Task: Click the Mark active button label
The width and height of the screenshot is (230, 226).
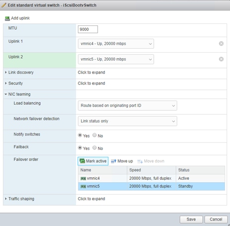Action: click(96, 161)
